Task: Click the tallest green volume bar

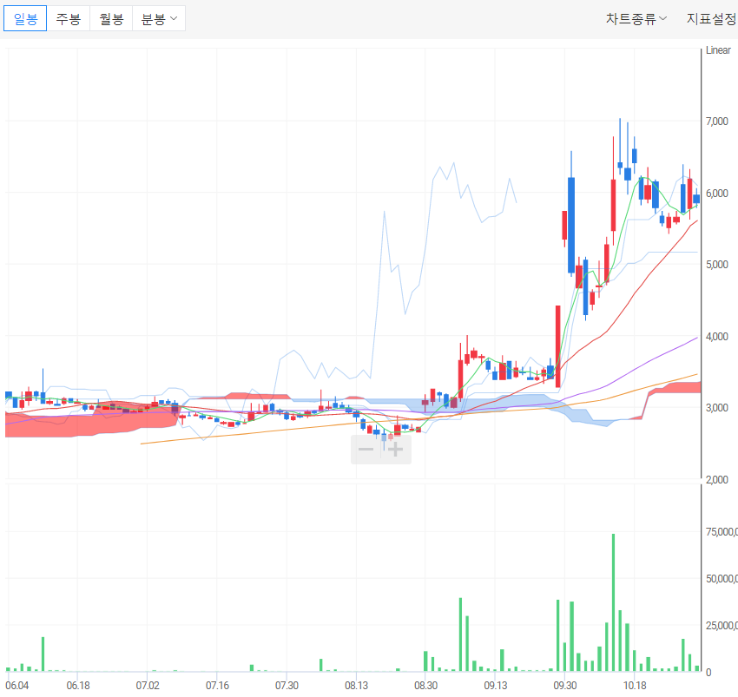Action: tap(613, 602)
